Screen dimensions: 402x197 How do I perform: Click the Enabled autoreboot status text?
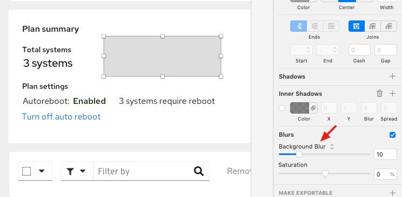coord(90,101)
